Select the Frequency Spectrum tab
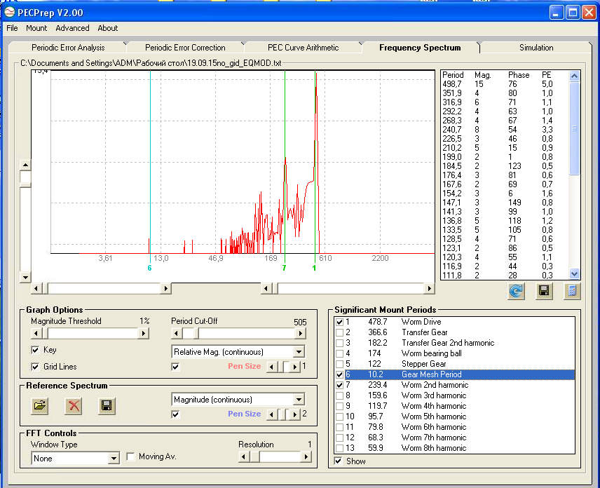The height and width of the screenshot is (488, 600). [420, 48]
